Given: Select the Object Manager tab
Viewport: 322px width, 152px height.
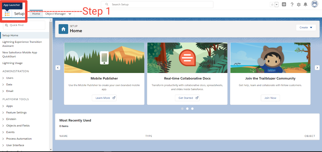Looking at the screenshot, I should click(56, 14).
